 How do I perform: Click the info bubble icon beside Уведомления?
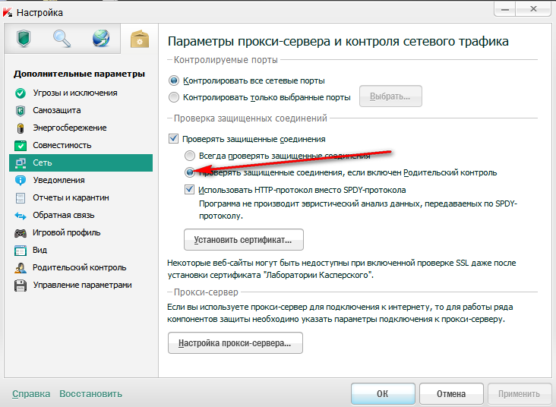21,180
